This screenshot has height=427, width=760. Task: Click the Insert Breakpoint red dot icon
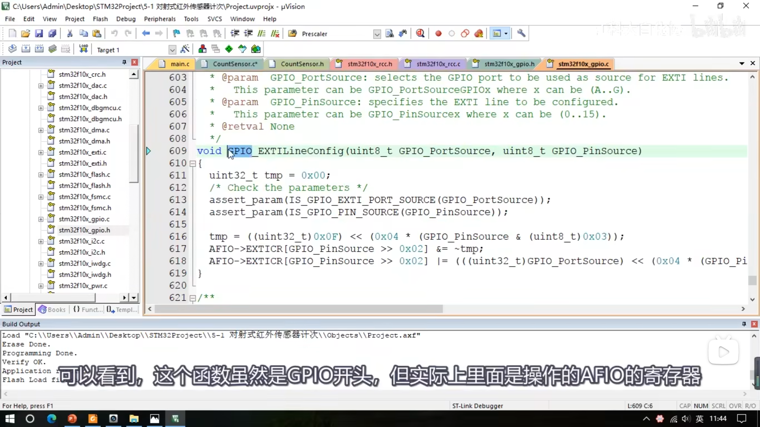coord(438,34)
